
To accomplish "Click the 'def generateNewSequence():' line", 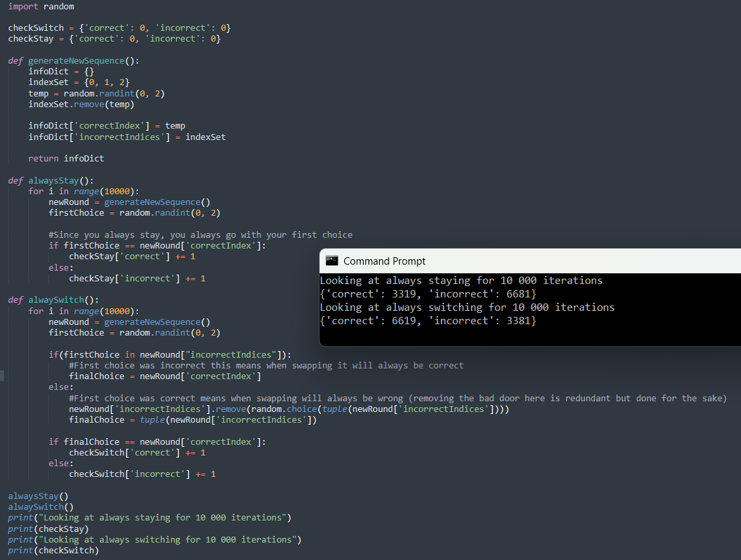I will tap(74, 60).
